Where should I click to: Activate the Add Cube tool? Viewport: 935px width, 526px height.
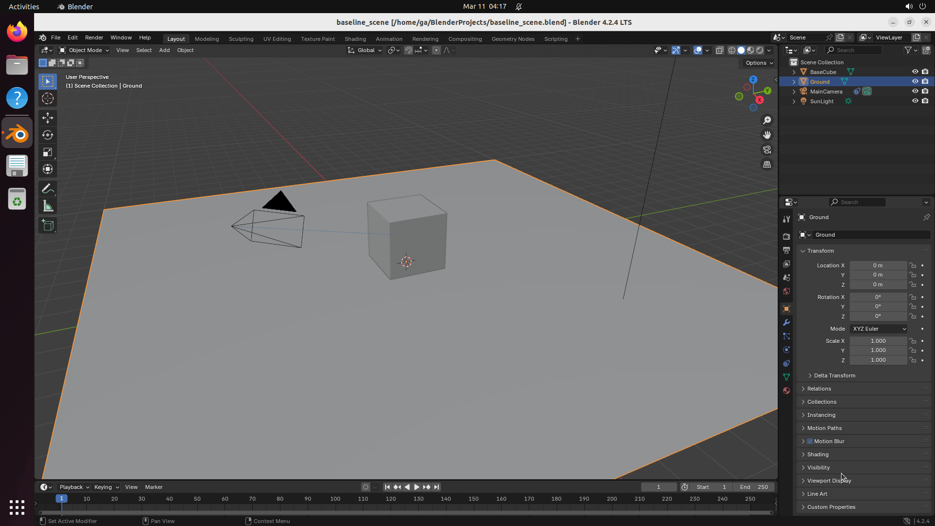click(x=47, y=225)
